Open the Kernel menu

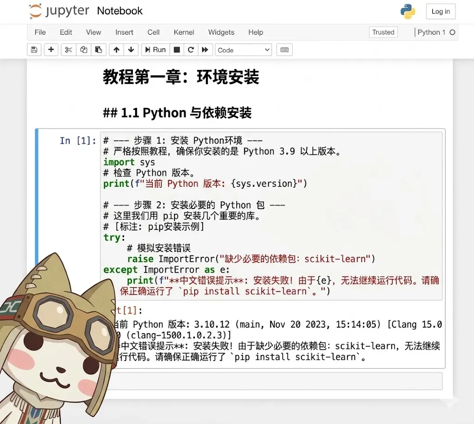coord(184,32)
